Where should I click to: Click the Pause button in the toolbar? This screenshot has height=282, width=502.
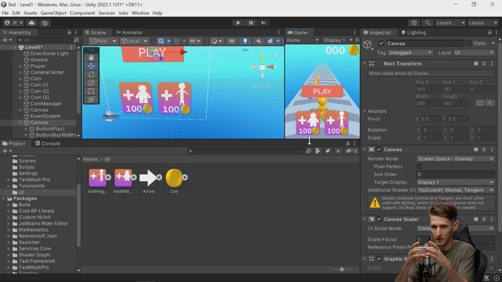(251, 23)
